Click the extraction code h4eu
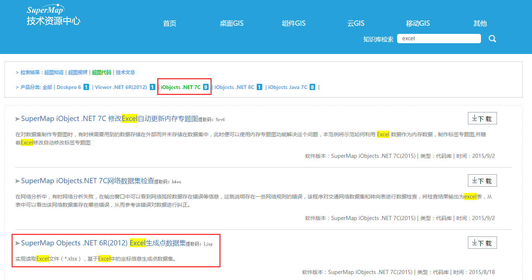The height and width of the screenshot is (280, 532). (177, 182)
